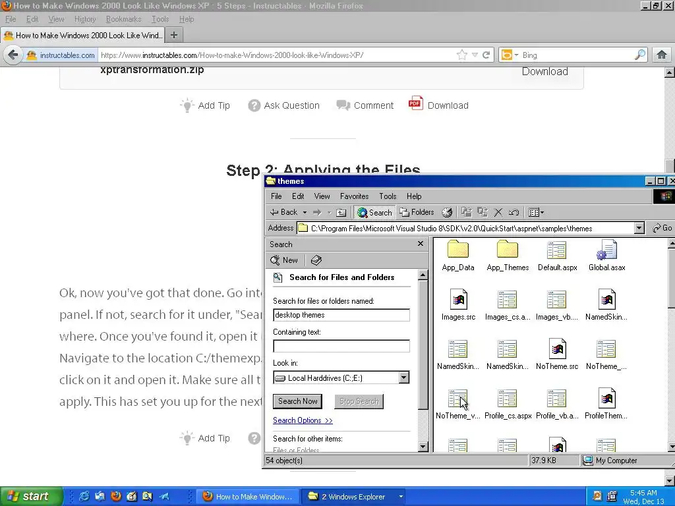
Task: Close the Search pane with its X
Action: coord(421,244)
